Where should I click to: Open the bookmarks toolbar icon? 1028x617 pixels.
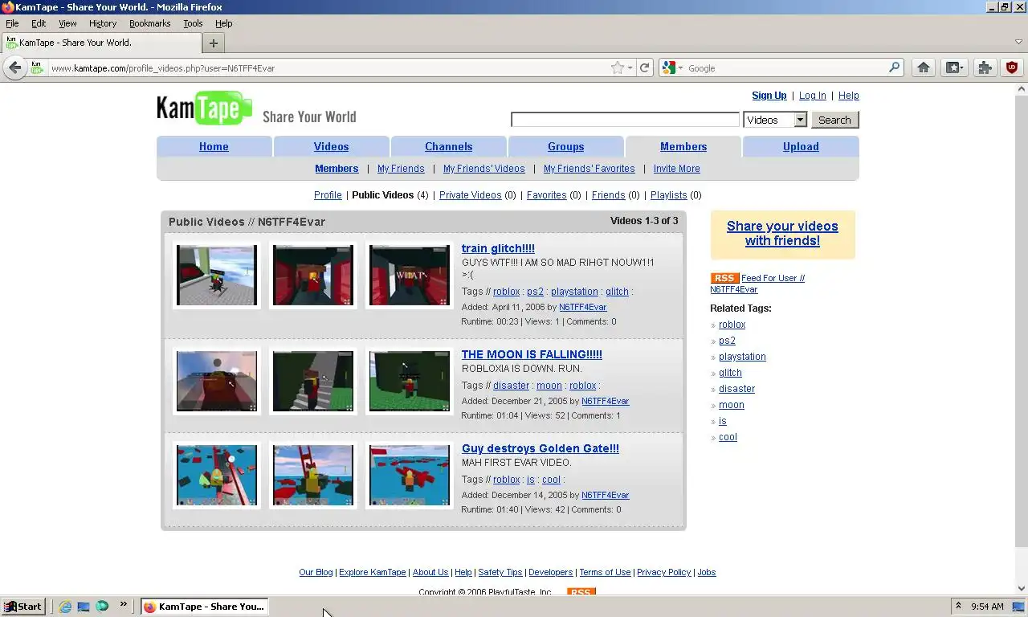point(954,68)
